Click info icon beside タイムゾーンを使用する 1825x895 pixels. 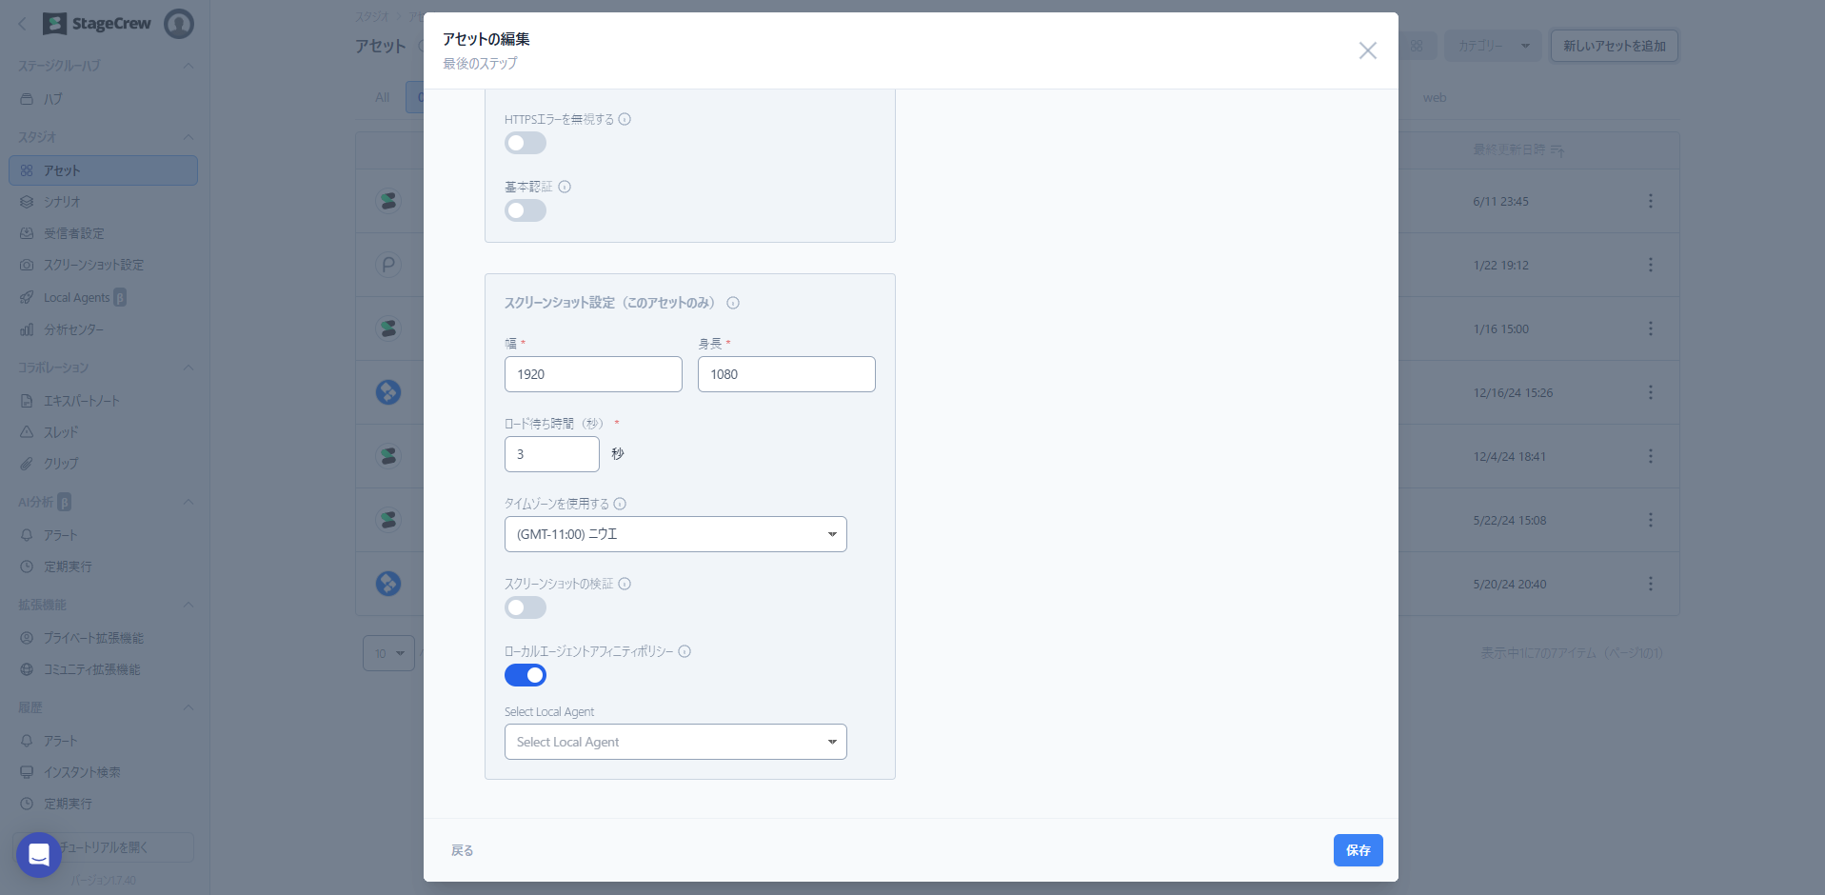[620, 504]
